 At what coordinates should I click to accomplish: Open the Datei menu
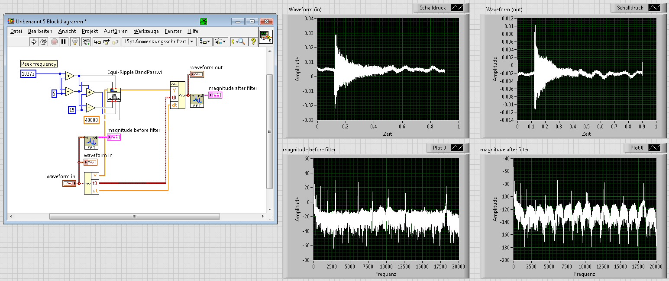pyautogui.click(x=16, y=31)
